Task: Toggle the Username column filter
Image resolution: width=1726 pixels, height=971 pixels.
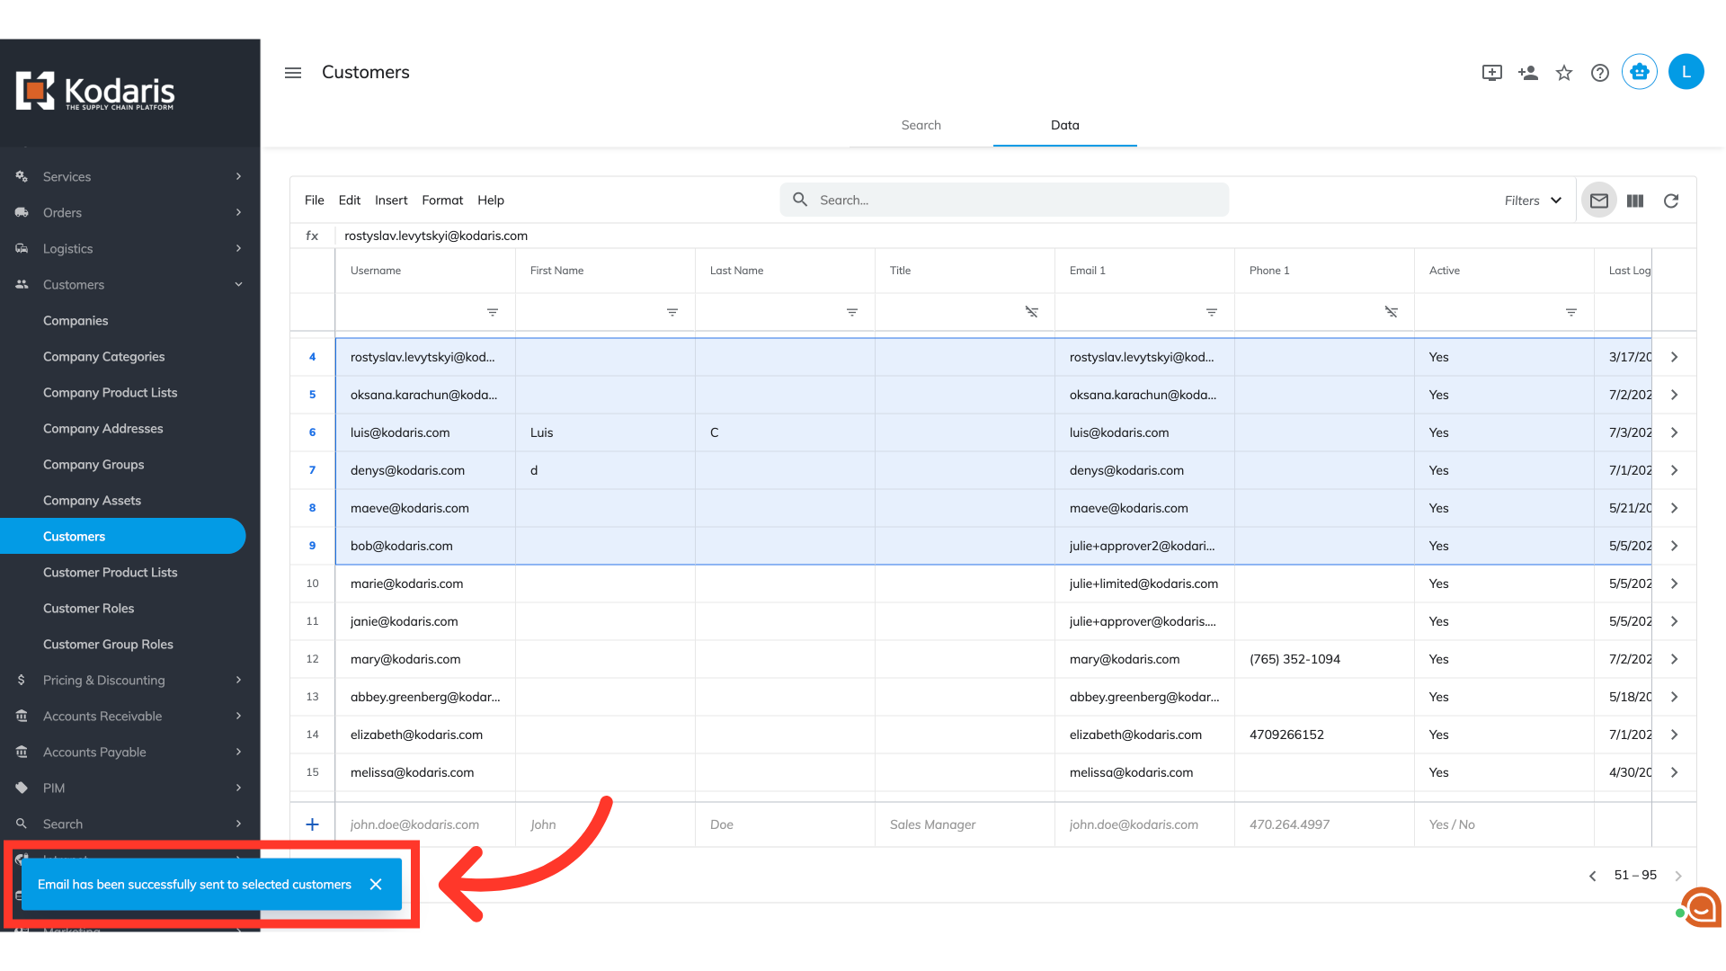Action: click(x=493, y=312)
